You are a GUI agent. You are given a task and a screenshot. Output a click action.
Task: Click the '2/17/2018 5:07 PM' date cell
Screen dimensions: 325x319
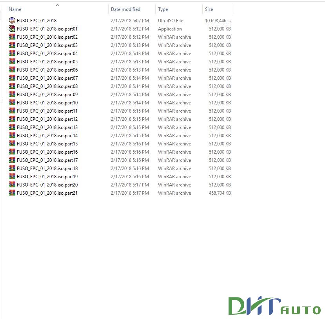(x=130, y=21)
